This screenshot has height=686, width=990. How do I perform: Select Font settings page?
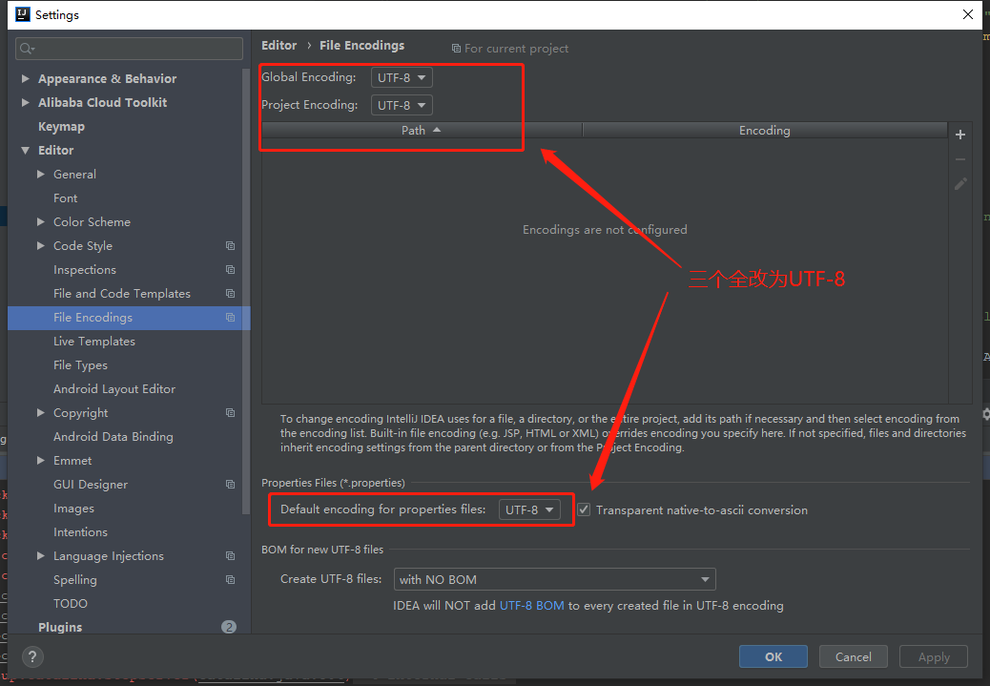coord(65,198)
